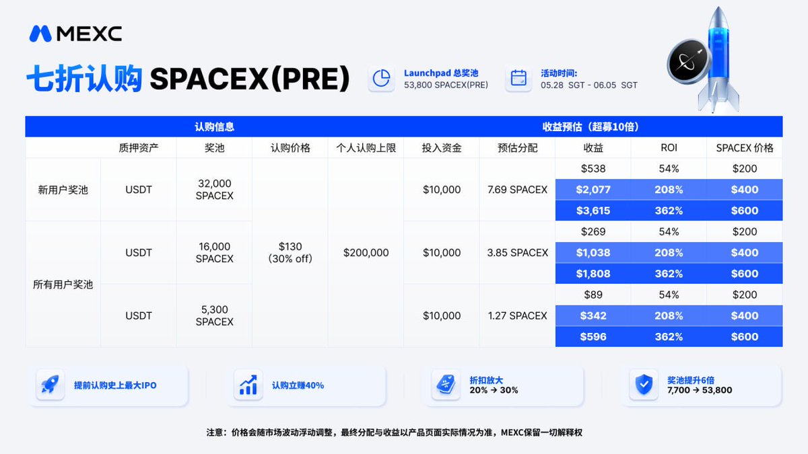Viewport: 808px width, 454px height.
Task: Click the 质押资产 column header
Action: [139, 148]
